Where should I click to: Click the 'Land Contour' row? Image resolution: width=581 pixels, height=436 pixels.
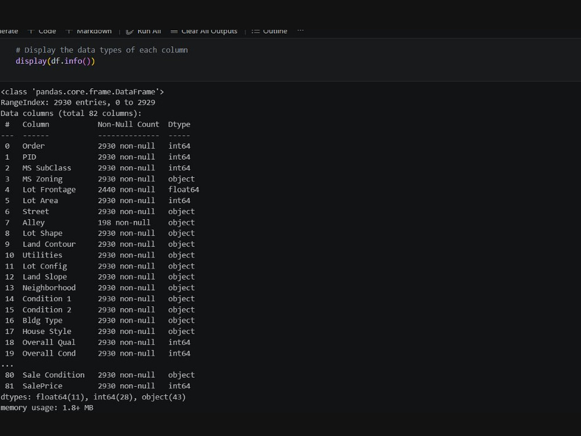pyautogui.click(x=100, y=244)
